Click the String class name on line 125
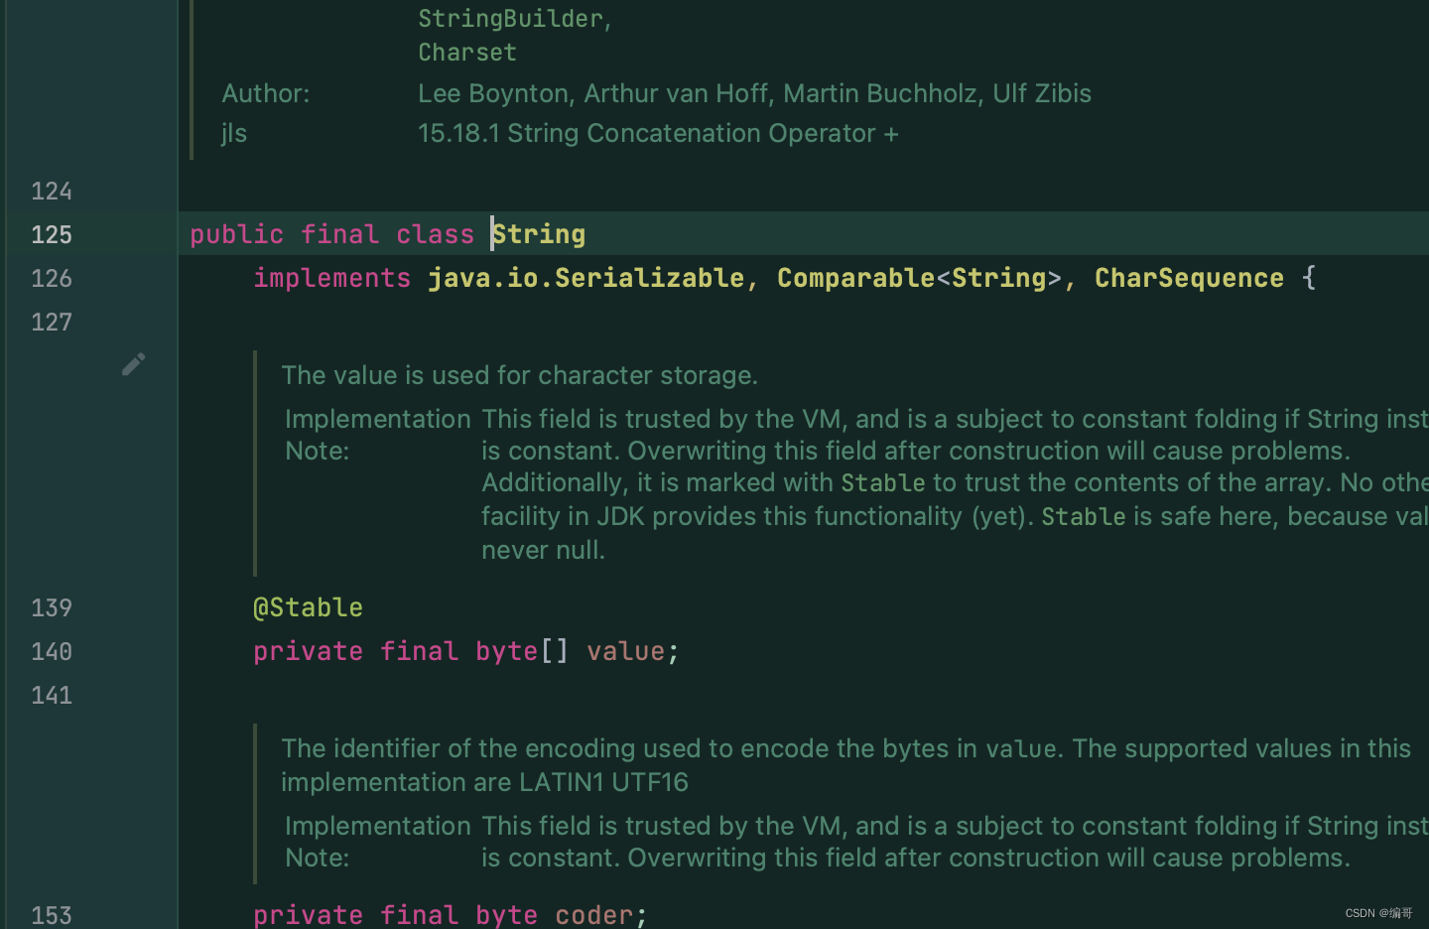This screenshot has height=929, width=1429. tap(540, 235)
